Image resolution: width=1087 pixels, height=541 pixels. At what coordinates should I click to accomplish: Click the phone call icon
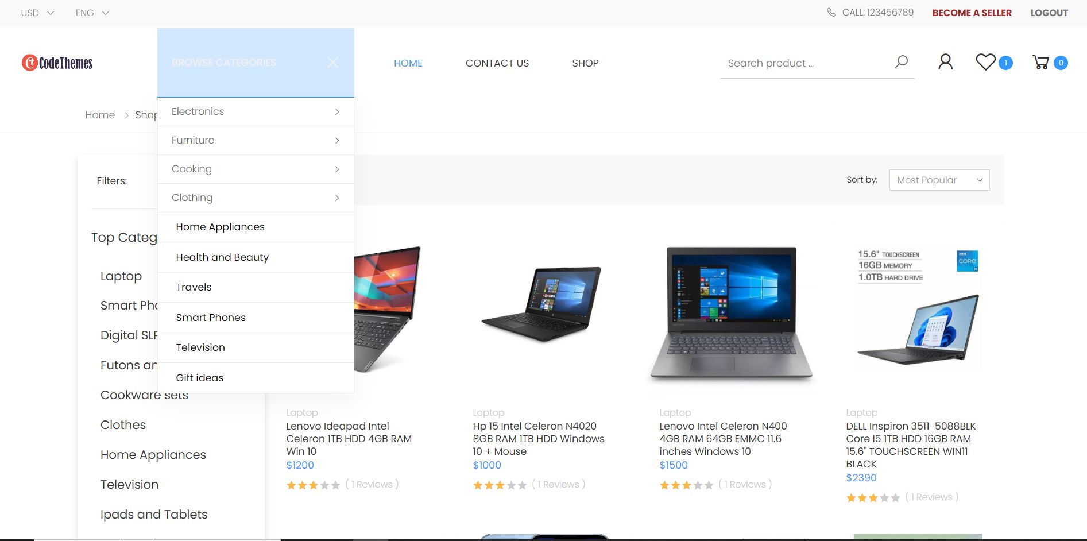[x=831, y=13]
